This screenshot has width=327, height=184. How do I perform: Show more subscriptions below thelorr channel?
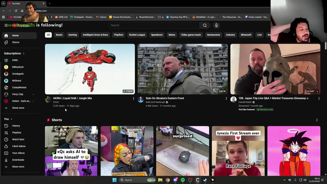pos(19,108)
